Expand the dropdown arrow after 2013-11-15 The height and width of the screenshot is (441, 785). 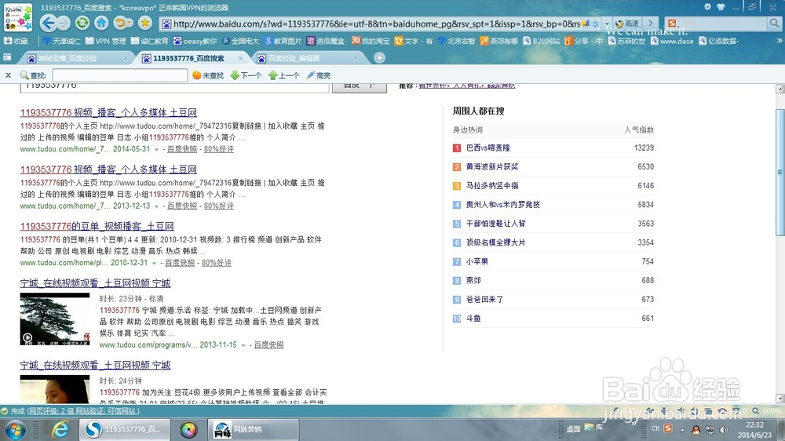coord(243,345)
